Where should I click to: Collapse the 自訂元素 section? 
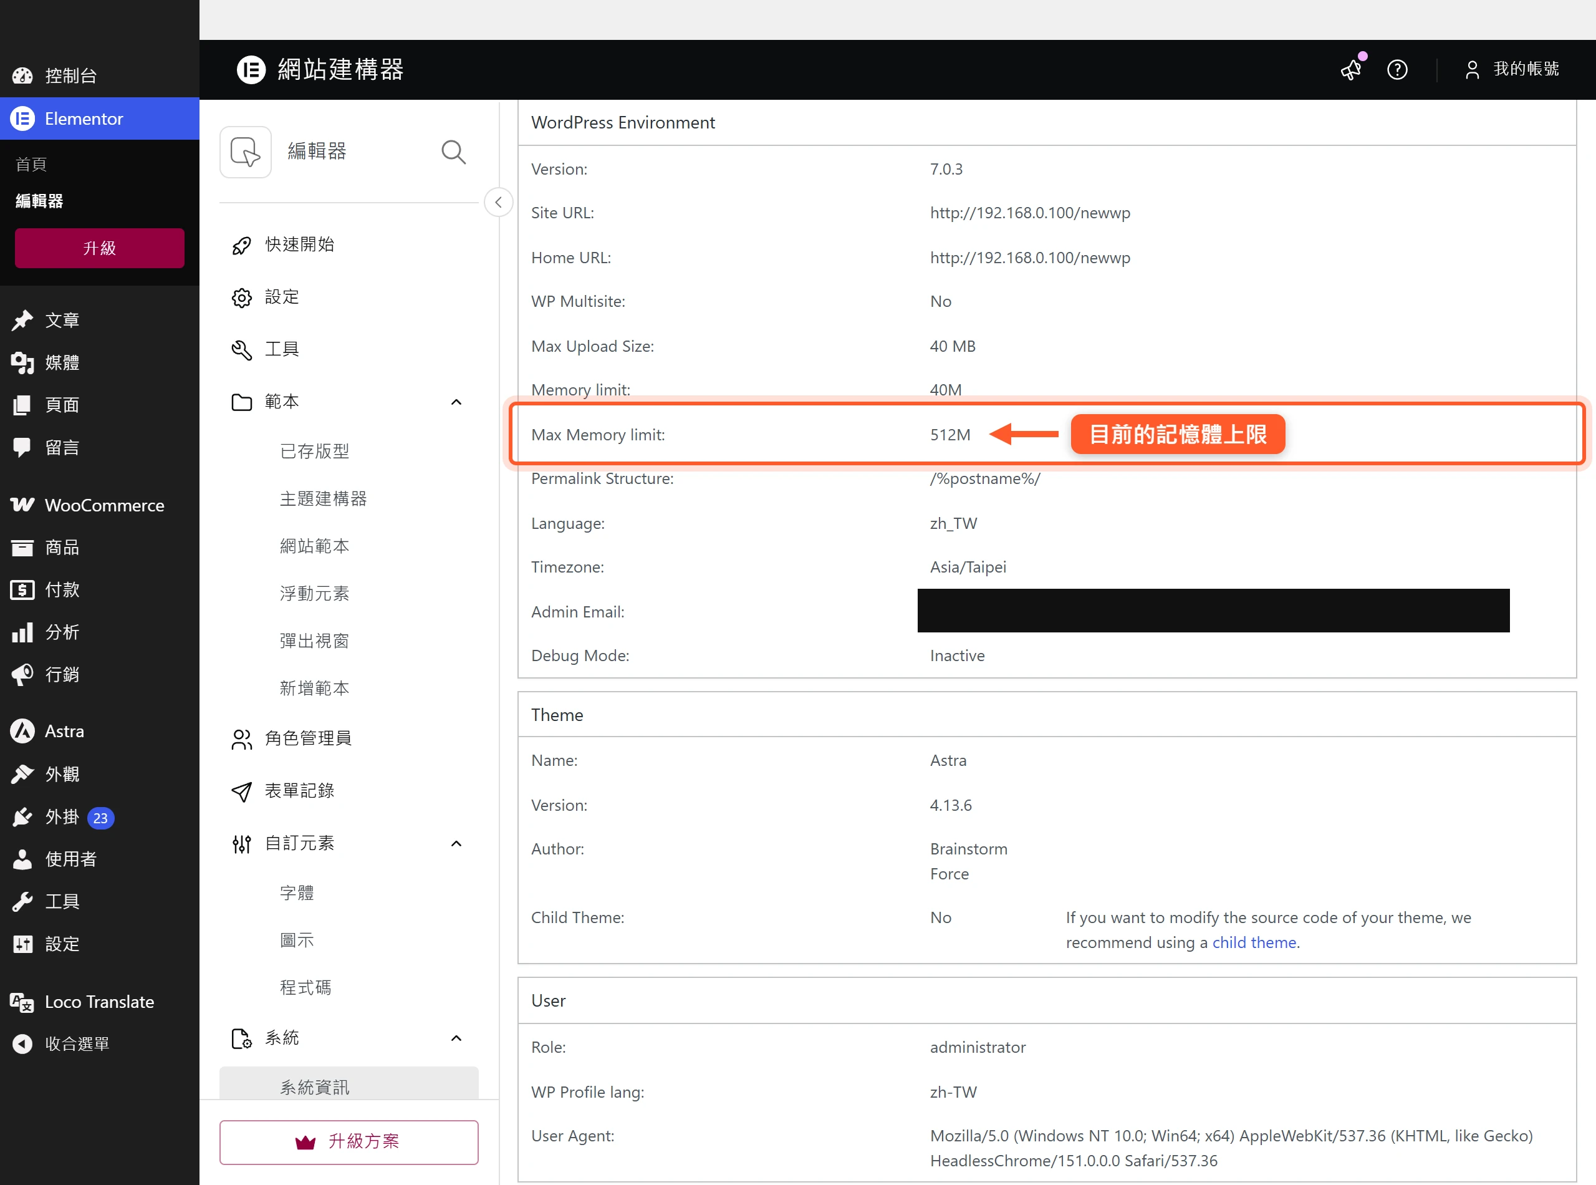[x=456, y=844]
